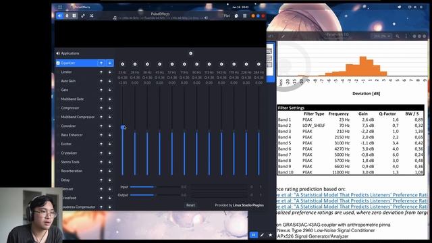The image size is (432, 243).
Task: Click the Output gain slider
Action: 155,195
